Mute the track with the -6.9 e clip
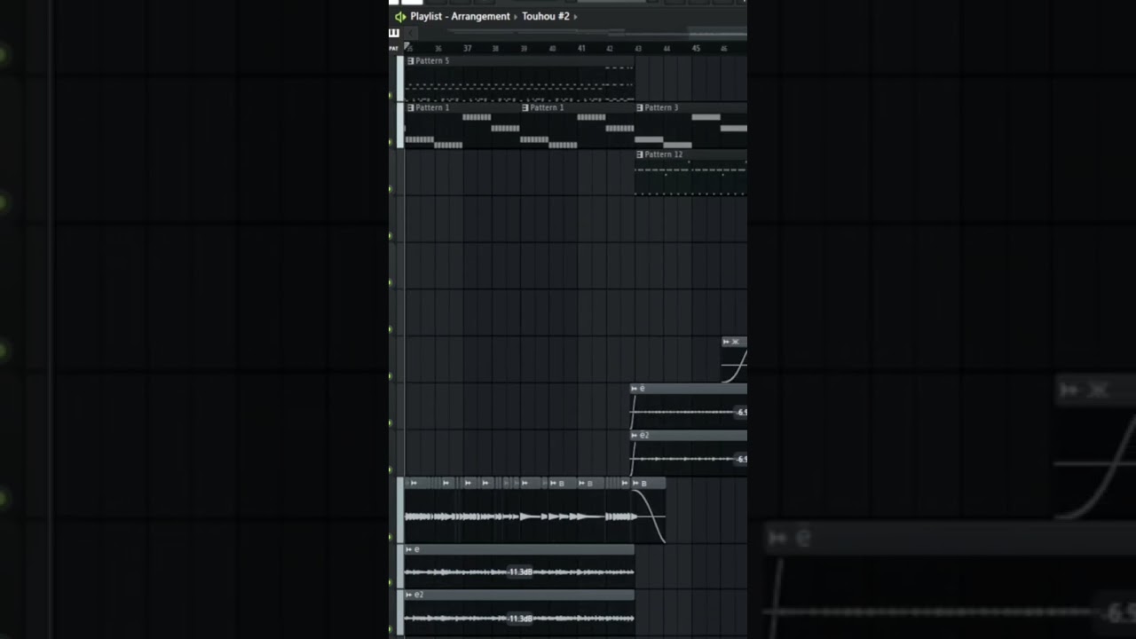The image size is (1136, 639). pos(391,423)
